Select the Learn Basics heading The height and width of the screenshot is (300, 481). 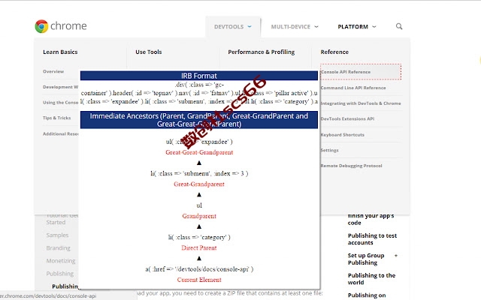60,52
